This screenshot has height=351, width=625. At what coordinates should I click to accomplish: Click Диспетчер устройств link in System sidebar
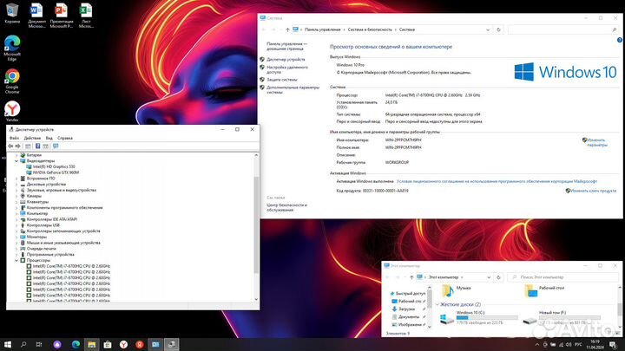coord(286,59)
